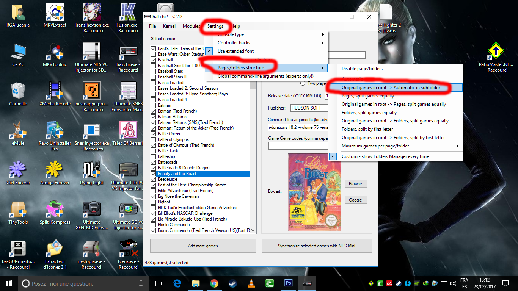
Task: Select the hakchi.exe desktop shortcut
Action: [129, 57]
